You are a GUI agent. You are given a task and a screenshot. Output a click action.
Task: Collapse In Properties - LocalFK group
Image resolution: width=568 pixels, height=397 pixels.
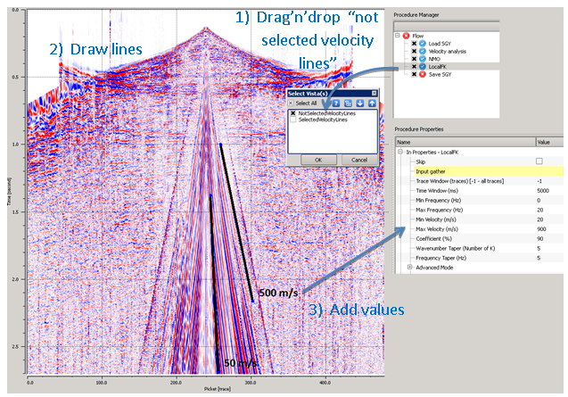pyautogui.click(x=400, y=152)
